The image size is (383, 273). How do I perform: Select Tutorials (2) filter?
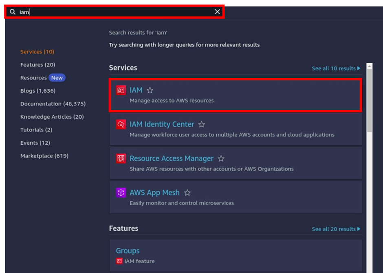[x=36, y=130]
